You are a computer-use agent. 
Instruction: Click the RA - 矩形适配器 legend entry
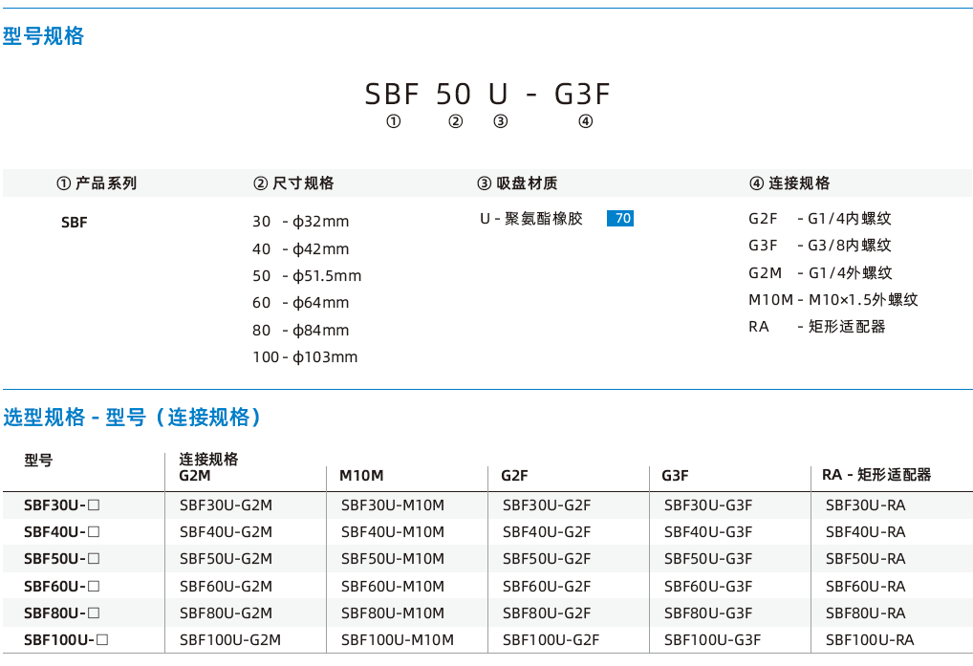[816, 326]
